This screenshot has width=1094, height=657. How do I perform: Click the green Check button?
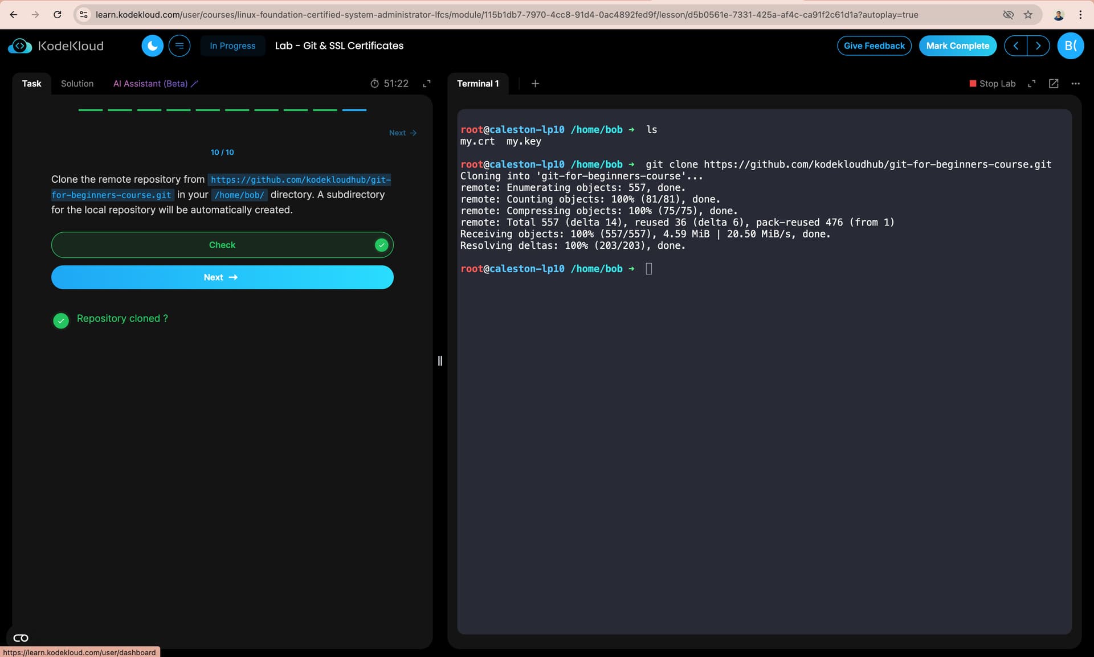[x=222, y=245]
